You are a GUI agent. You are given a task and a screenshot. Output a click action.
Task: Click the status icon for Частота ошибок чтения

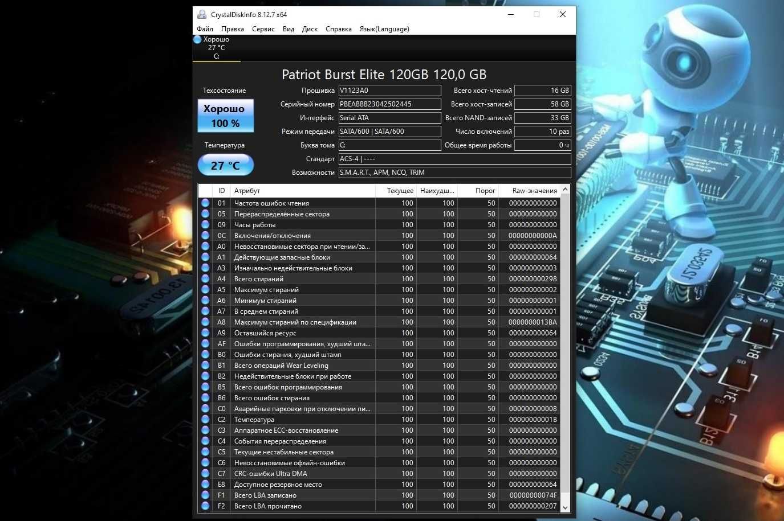click(x=205, y=203)
